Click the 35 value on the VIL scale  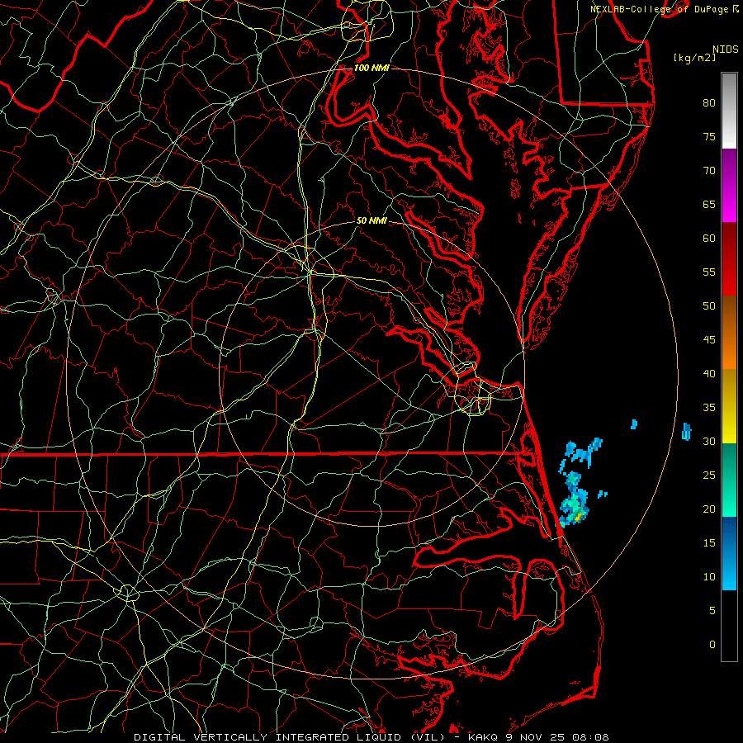pyautogui.click(x=709, y=408)
